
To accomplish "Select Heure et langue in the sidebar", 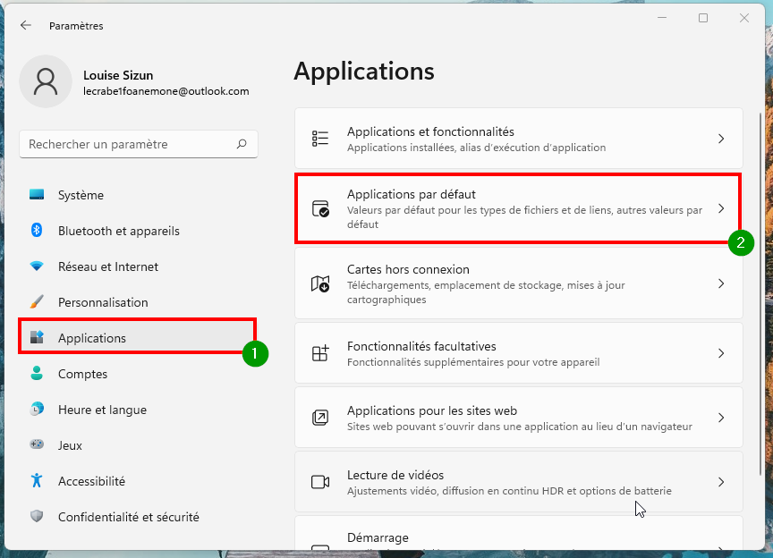I will click(138, 410).
